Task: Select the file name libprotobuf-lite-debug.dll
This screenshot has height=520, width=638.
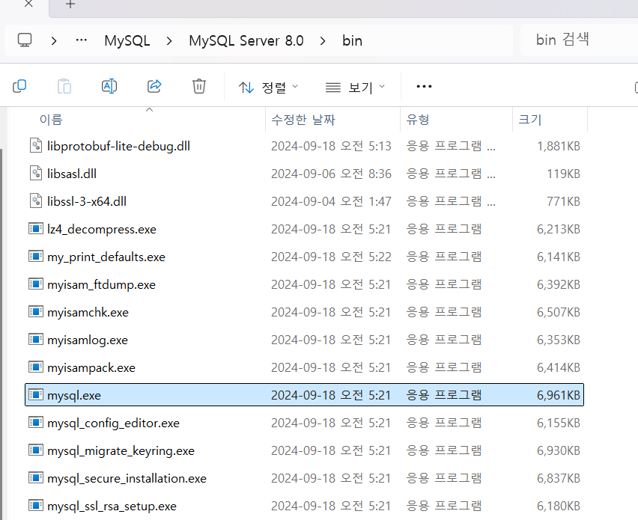Action: [x=118, y=146]
